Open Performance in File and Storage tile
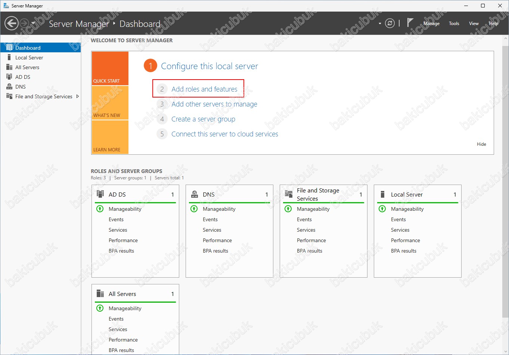Viewport: 509px width, 355px height. pyautogui.click(x=311, y=240)
